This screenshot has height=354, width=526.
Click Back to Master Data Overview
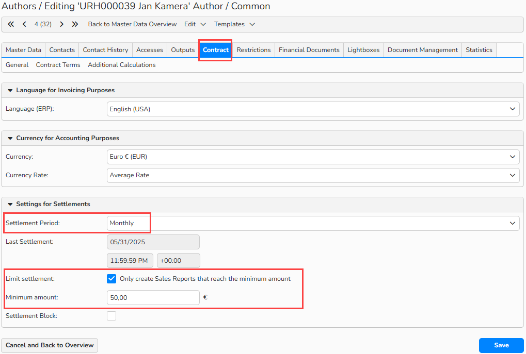pyautogui.click(x=132, y=24)
